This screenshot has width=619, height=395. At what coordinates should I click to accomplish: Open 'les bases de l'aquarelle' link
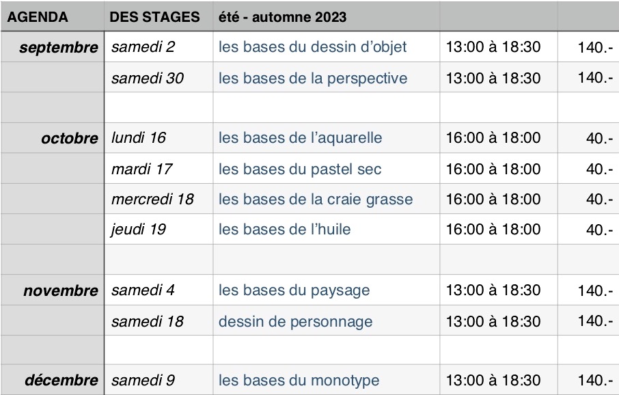(300, 138)
